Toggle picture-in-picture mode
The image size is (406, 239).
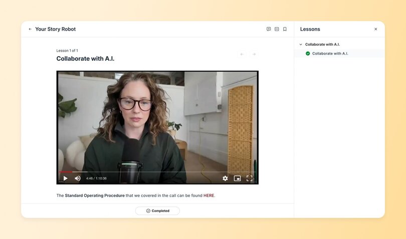click(x=237, y=178)
